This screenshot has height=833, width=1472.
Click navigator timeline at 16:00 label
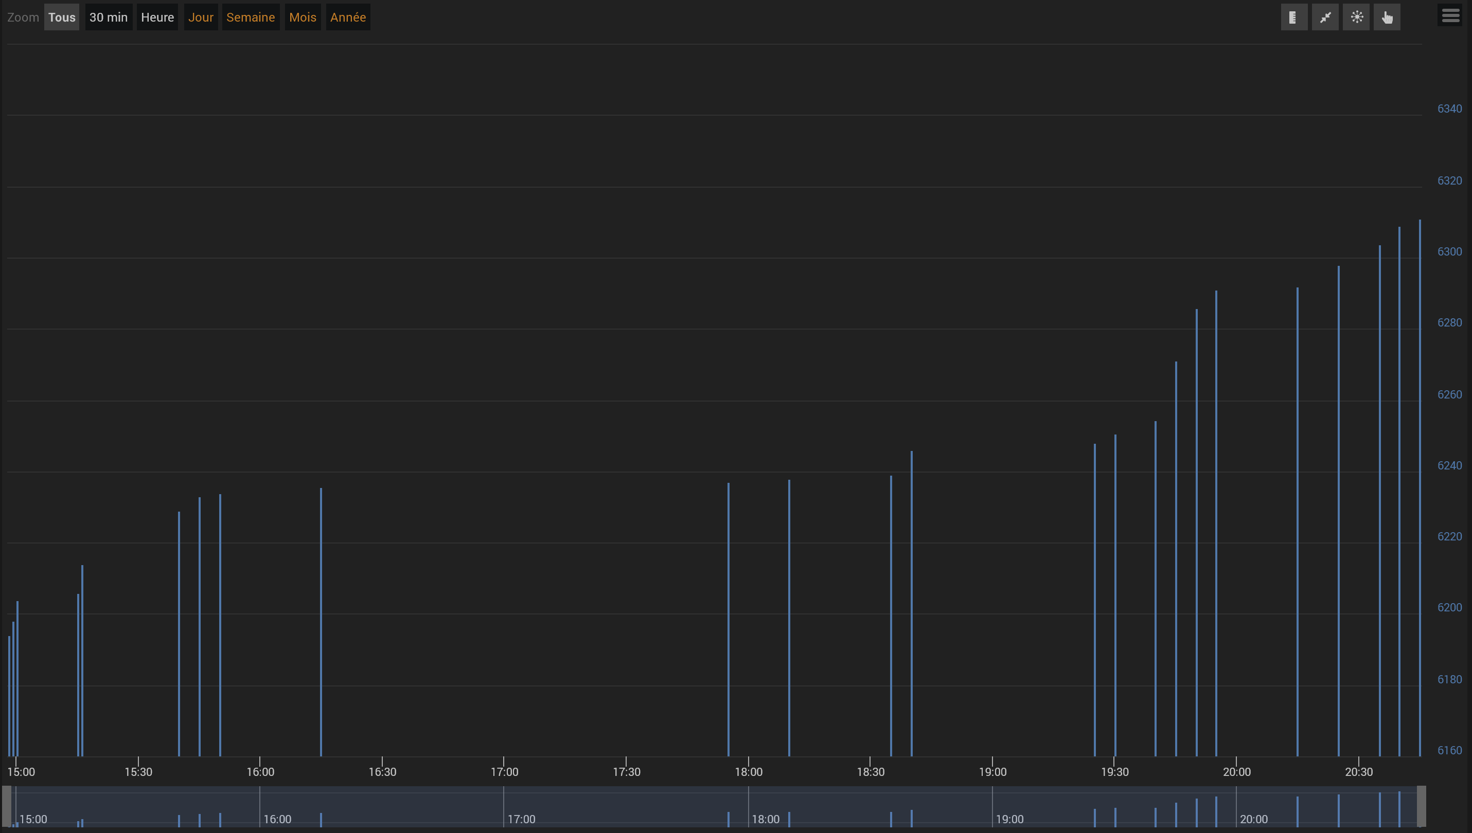(277, 819)
